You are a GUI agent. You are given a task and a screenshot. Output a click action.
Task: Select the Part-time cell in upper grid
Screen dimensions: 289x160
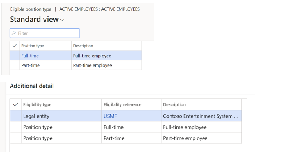point(46,65)
